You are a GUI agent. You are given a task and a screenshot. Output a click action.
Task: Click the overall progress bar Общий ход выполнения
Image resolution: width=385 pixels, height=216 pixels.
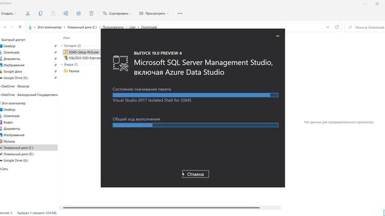pyautogui.click(x=196, y=125)
